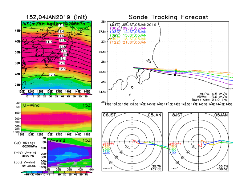
Task: Select the green '(06Z) 15JST,05JAN' legend entry
Action: [128, 35]
